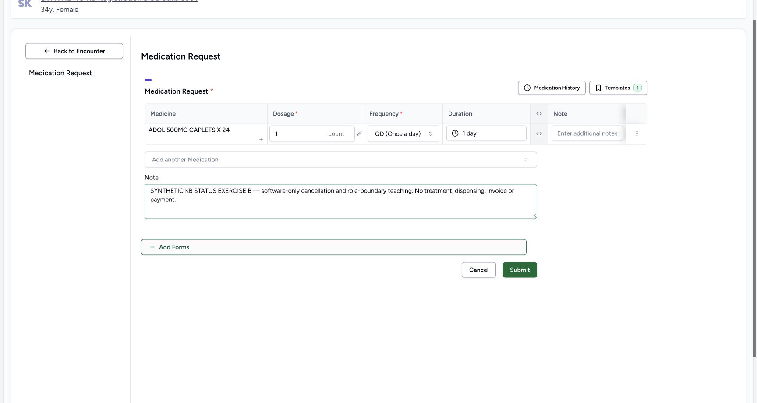Click the 34y, Female patient text
Viewport: 757px width, 403px height.
click(60, 10)
